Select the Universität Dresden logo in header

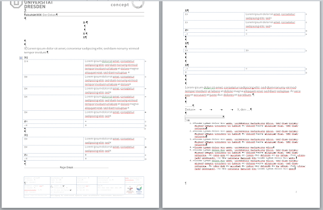coord(31,5)
